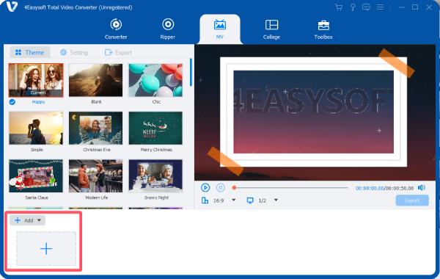Image resolution: width=440 pixels, height=279 pixels.
Task: Open the feedback chat icon
Action: [366, 7]
